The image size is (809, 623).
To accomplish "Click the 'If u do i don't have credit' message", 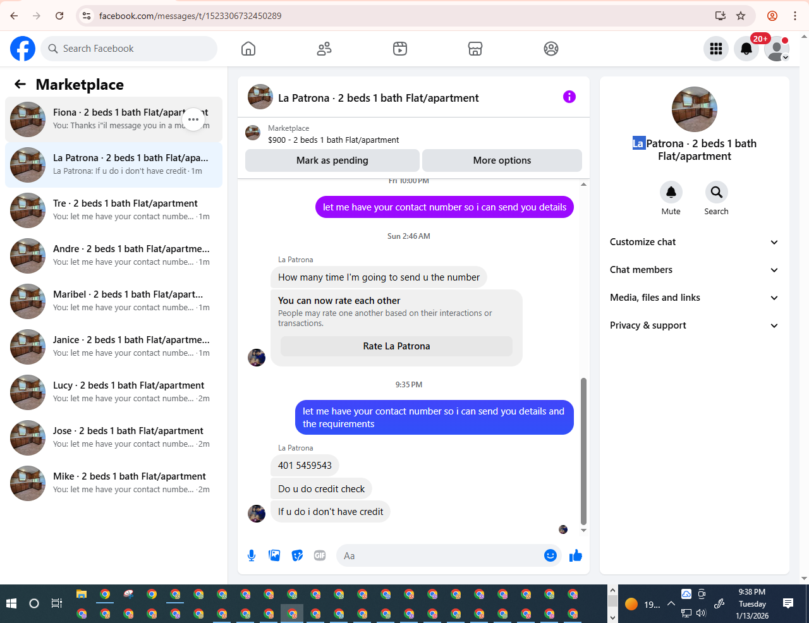I will click(331, 512).
